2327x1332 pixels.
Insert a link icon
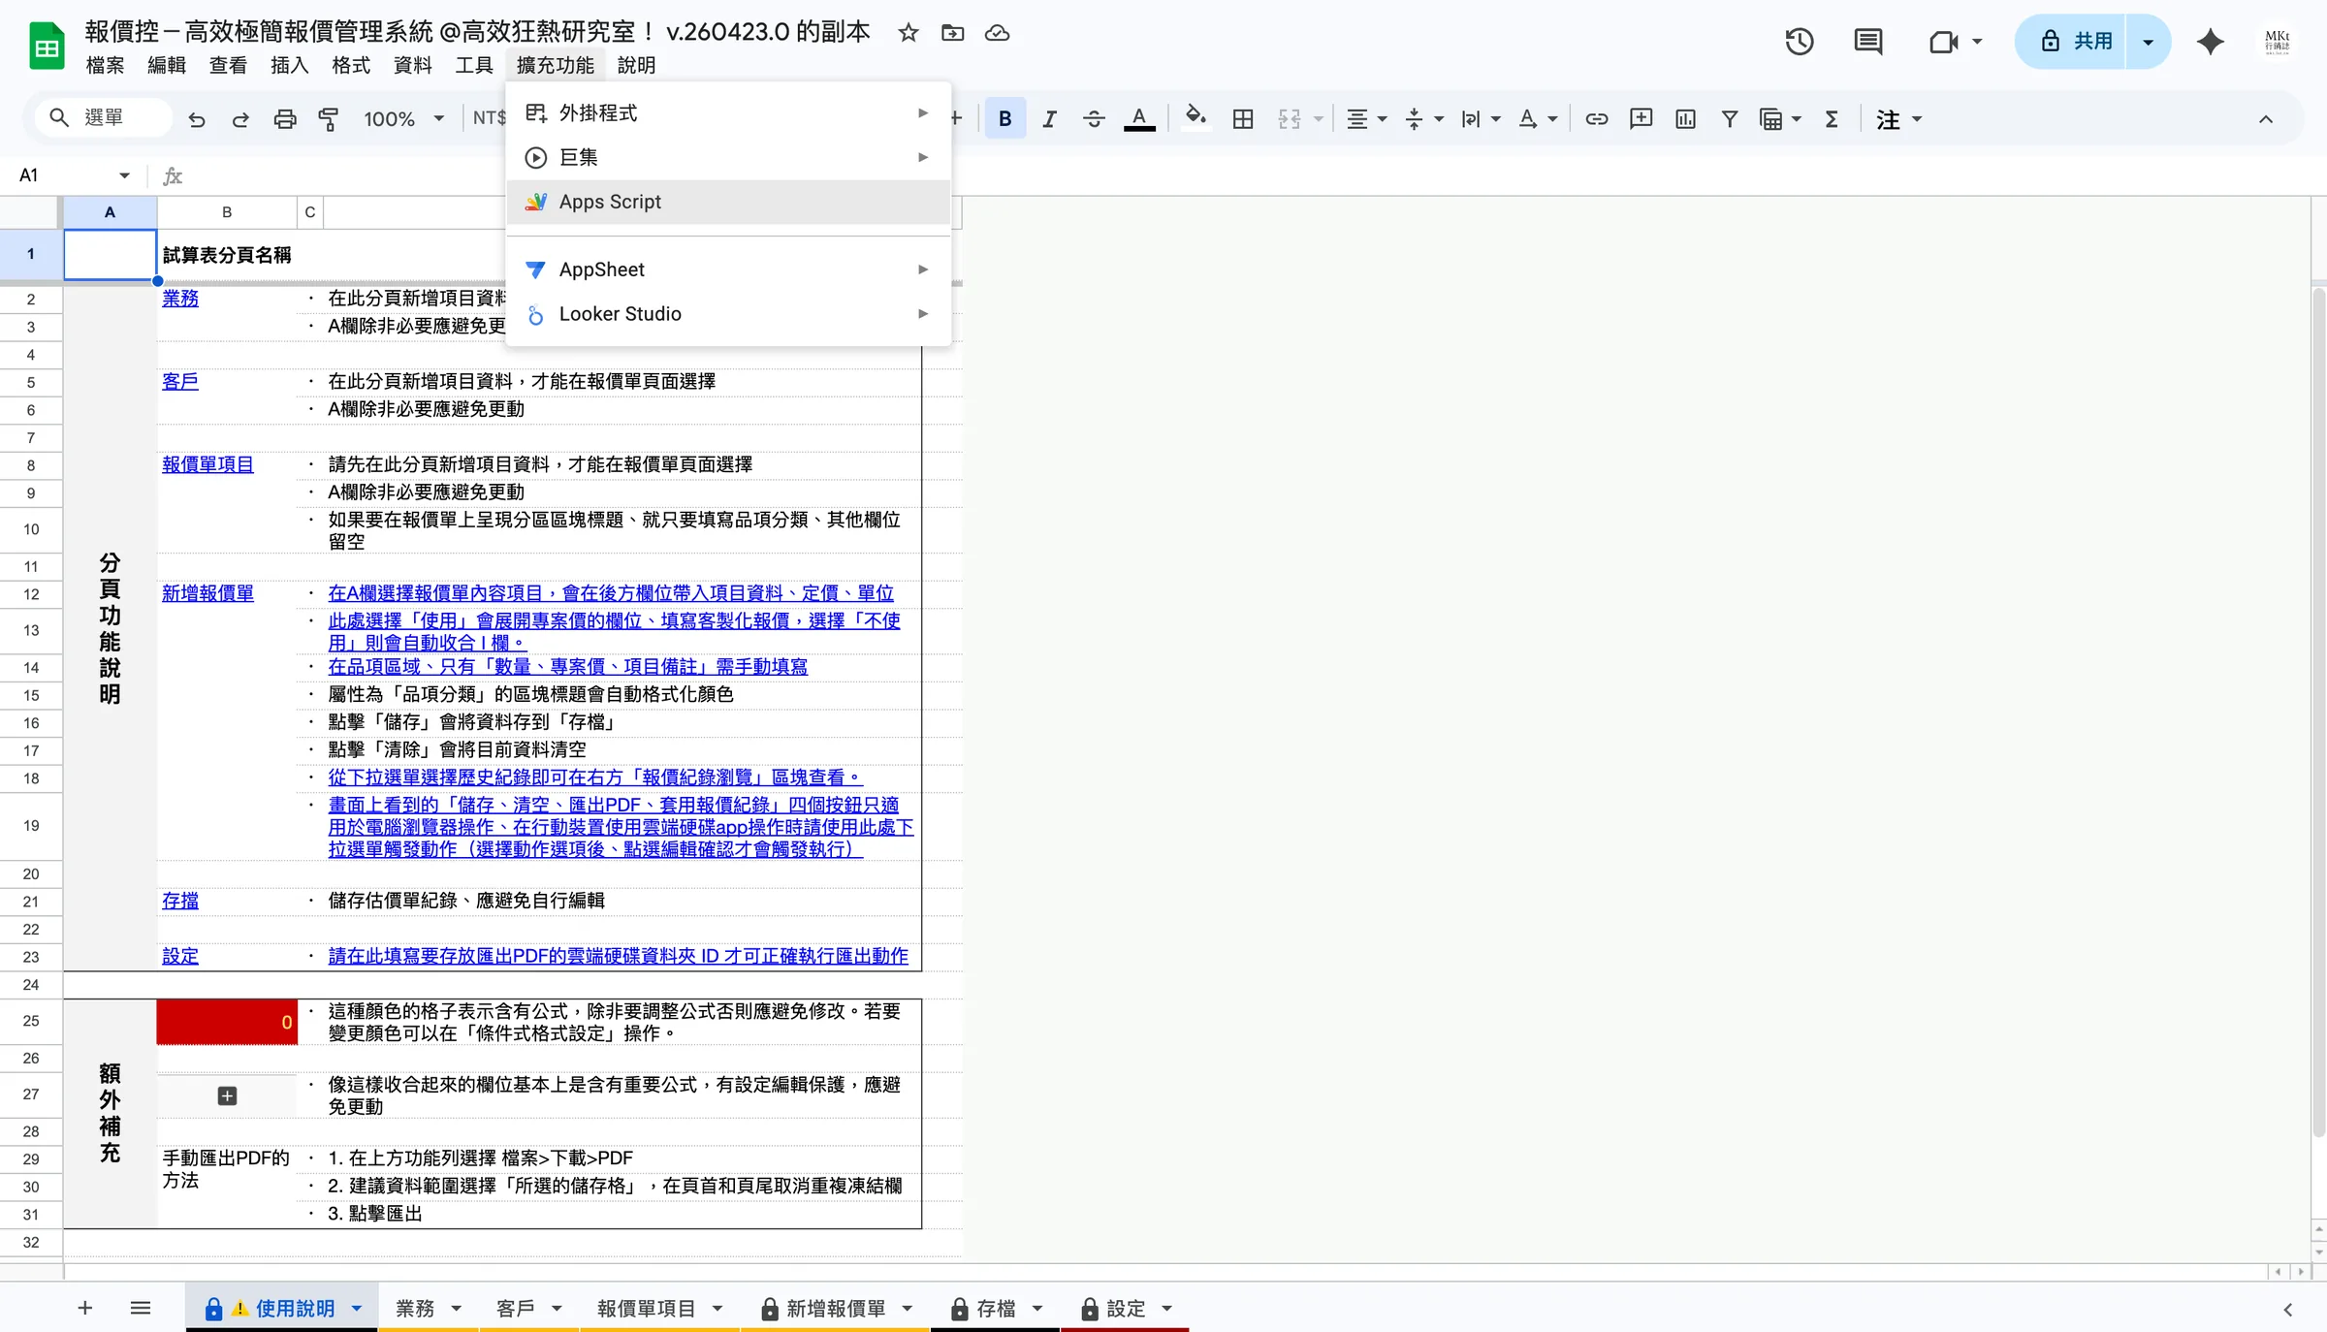pos(1596,119)
